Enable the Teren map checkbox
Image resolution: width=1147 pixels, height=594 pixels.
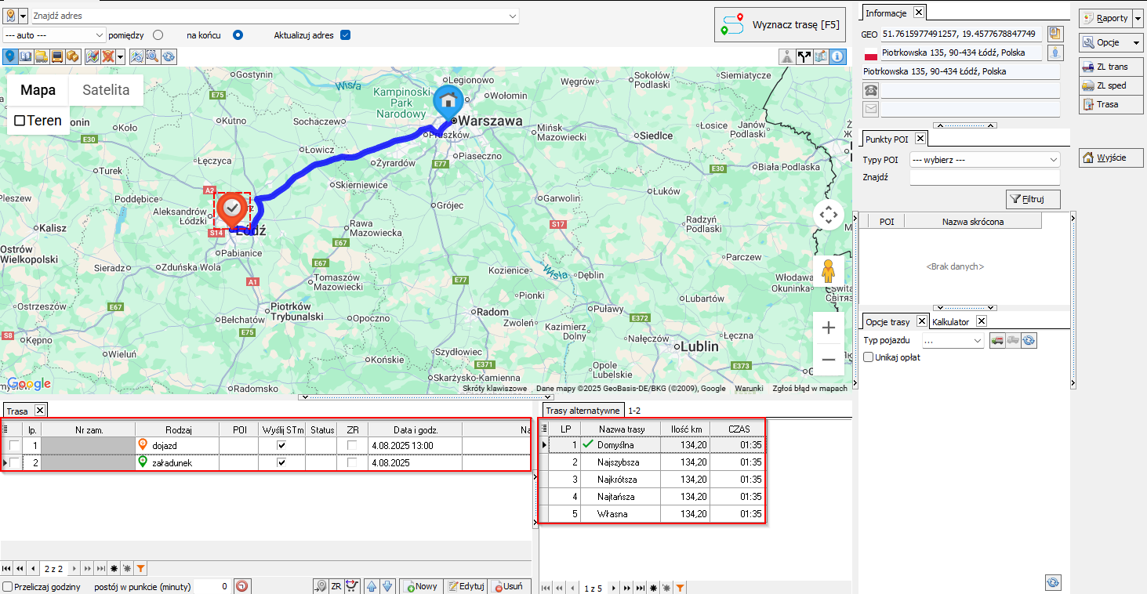20,121
